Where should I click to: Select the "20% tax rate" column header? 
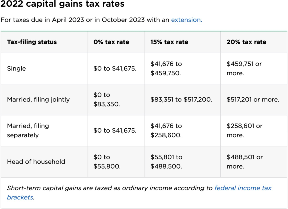point(246,42)
